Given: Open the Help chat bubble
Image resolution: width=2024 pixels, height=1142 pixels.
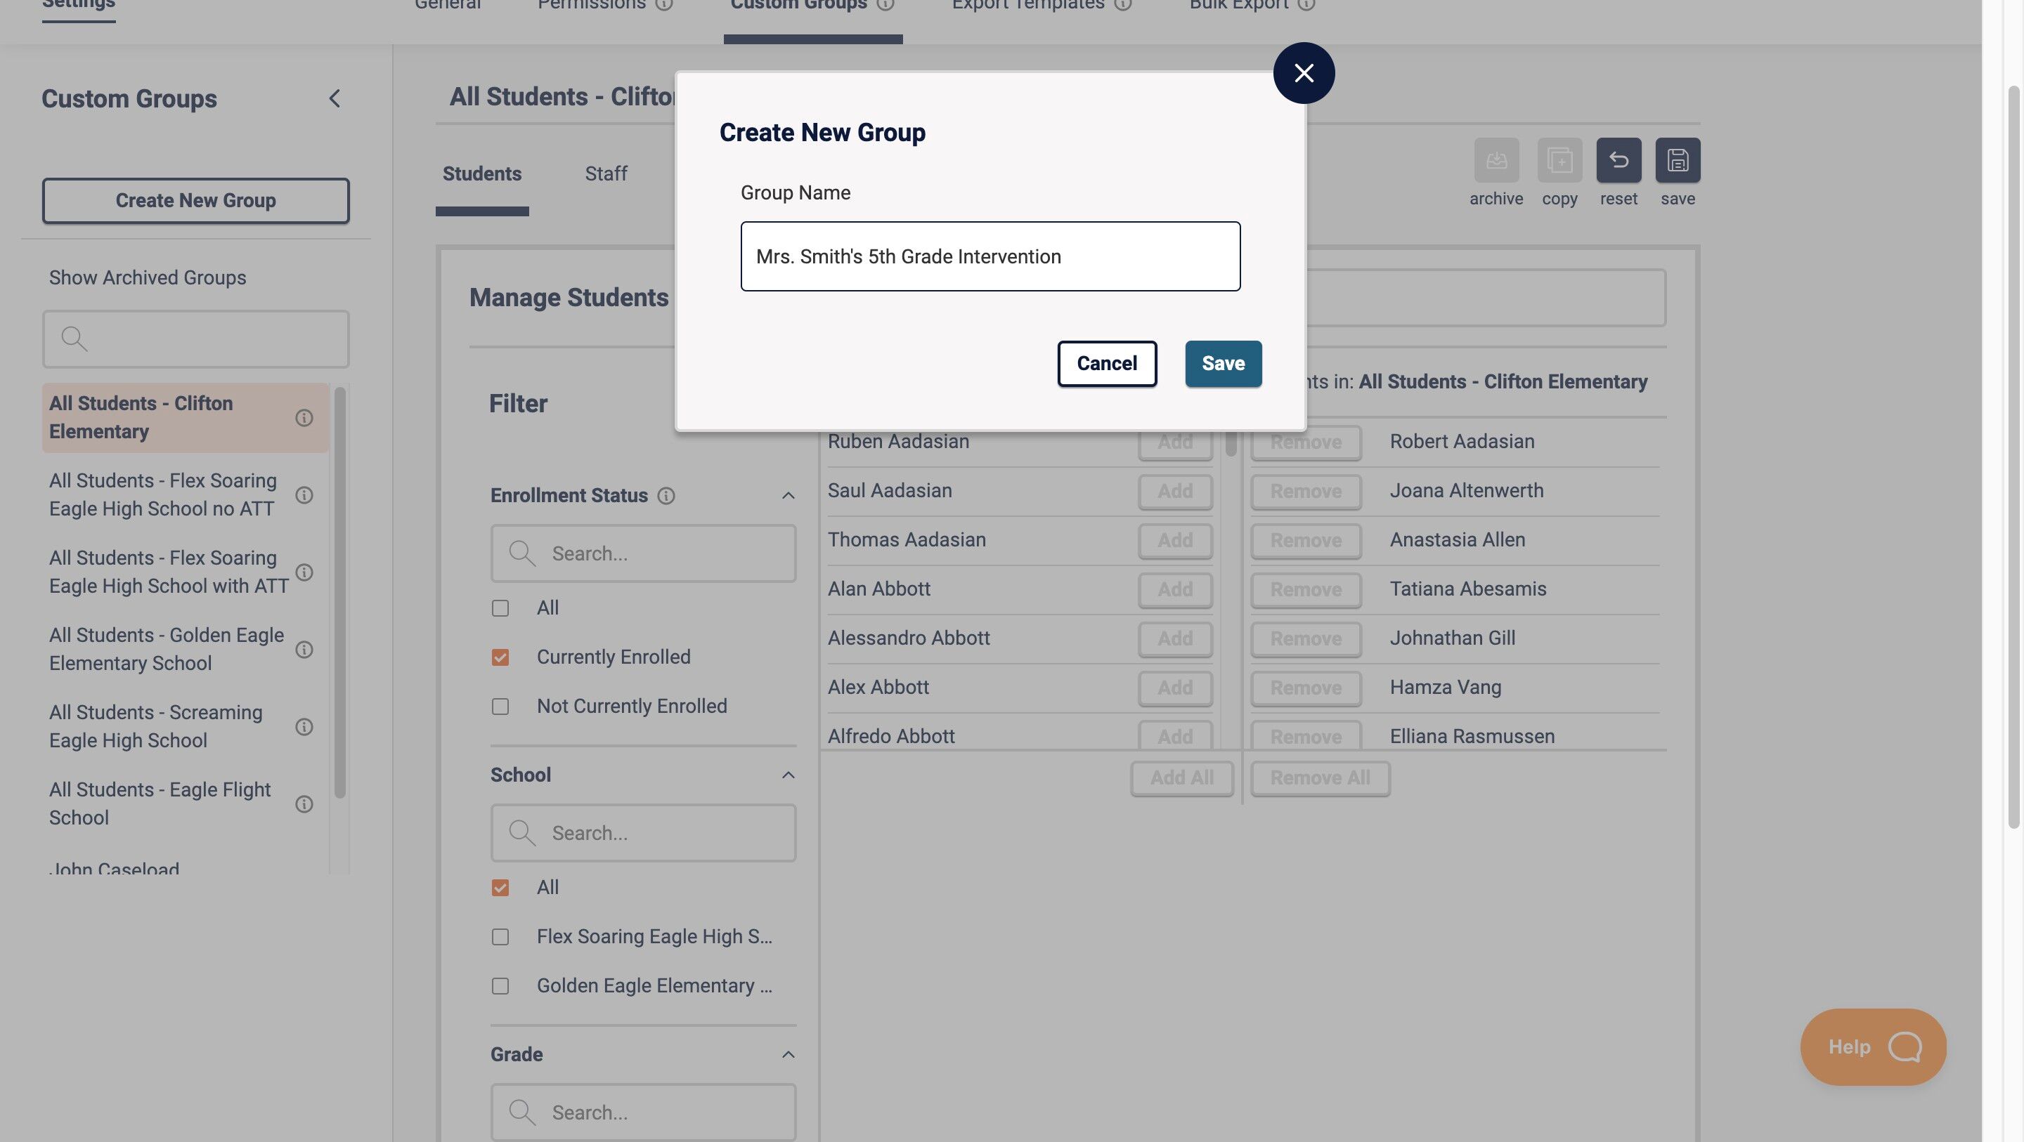Looking at the screenshot, I should point(1872,1046).
